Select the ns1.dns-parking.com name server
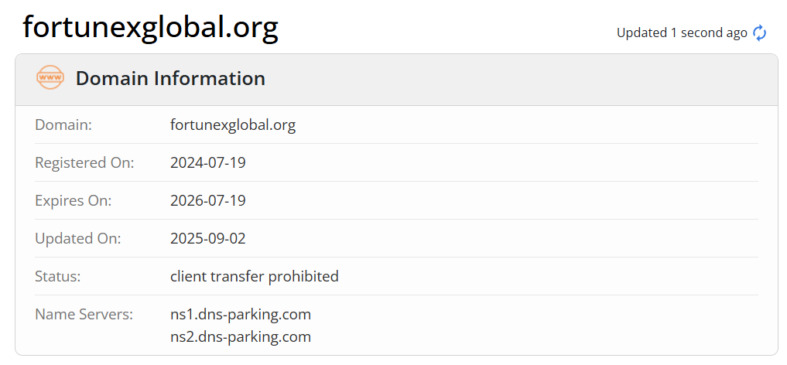Image resolution: width=787 pixels, height=365 pixels. (x=240, y=314)
